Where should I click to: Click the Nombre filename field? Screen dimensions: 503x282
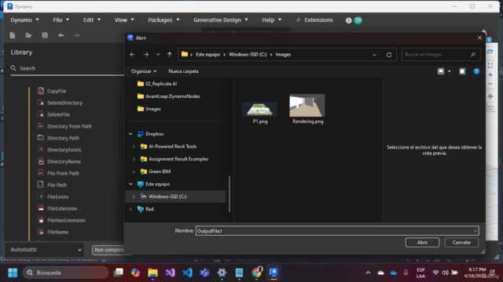point(337,231)
